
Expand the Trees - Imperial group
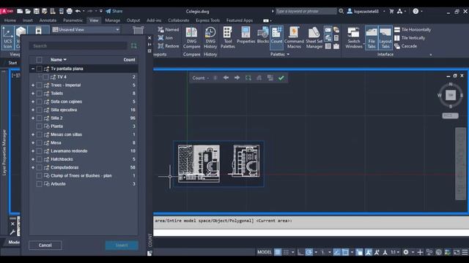33,85
